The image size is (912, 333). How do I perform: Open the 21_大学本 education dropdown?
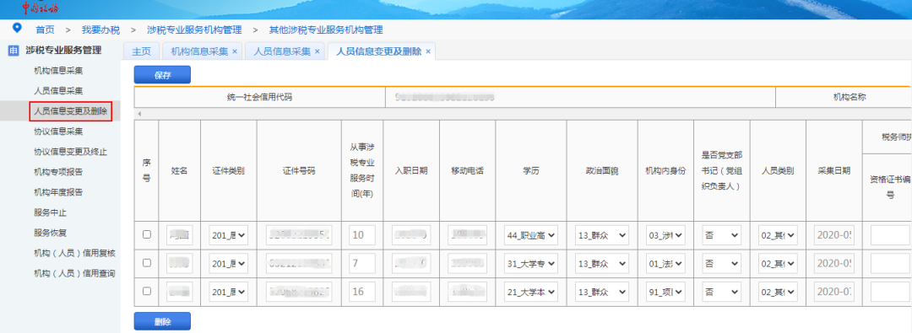(531, 292)
